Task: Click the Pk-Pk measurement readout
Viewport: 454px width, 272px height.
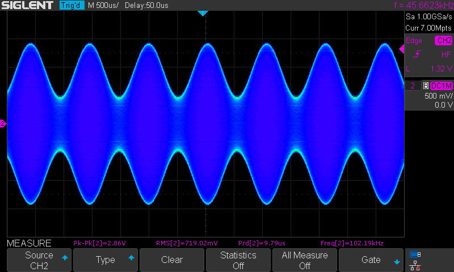Action: (99, 243)
